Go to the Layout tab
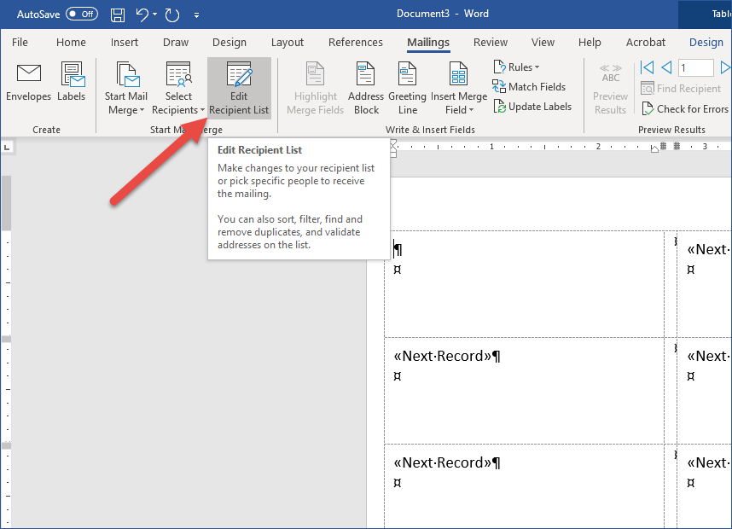732x529 pixels. (x=288, y=42)
